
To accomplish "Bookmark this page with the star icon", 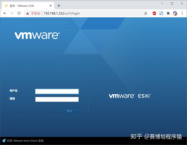I will 145,13.
